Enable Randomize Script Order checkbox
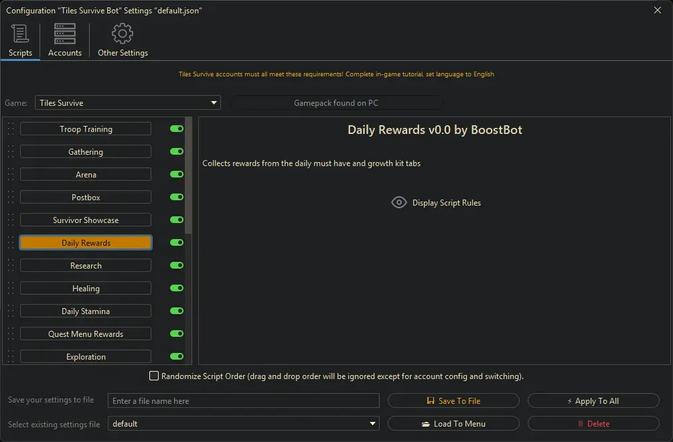 tap(154, 376)
